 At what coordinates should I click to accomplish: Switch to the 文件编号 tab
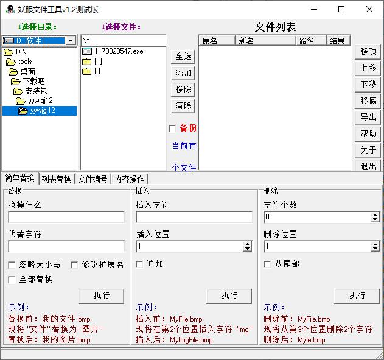[93, 179]
